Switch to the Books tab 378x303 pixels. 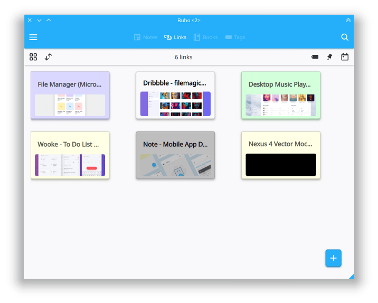206,37
